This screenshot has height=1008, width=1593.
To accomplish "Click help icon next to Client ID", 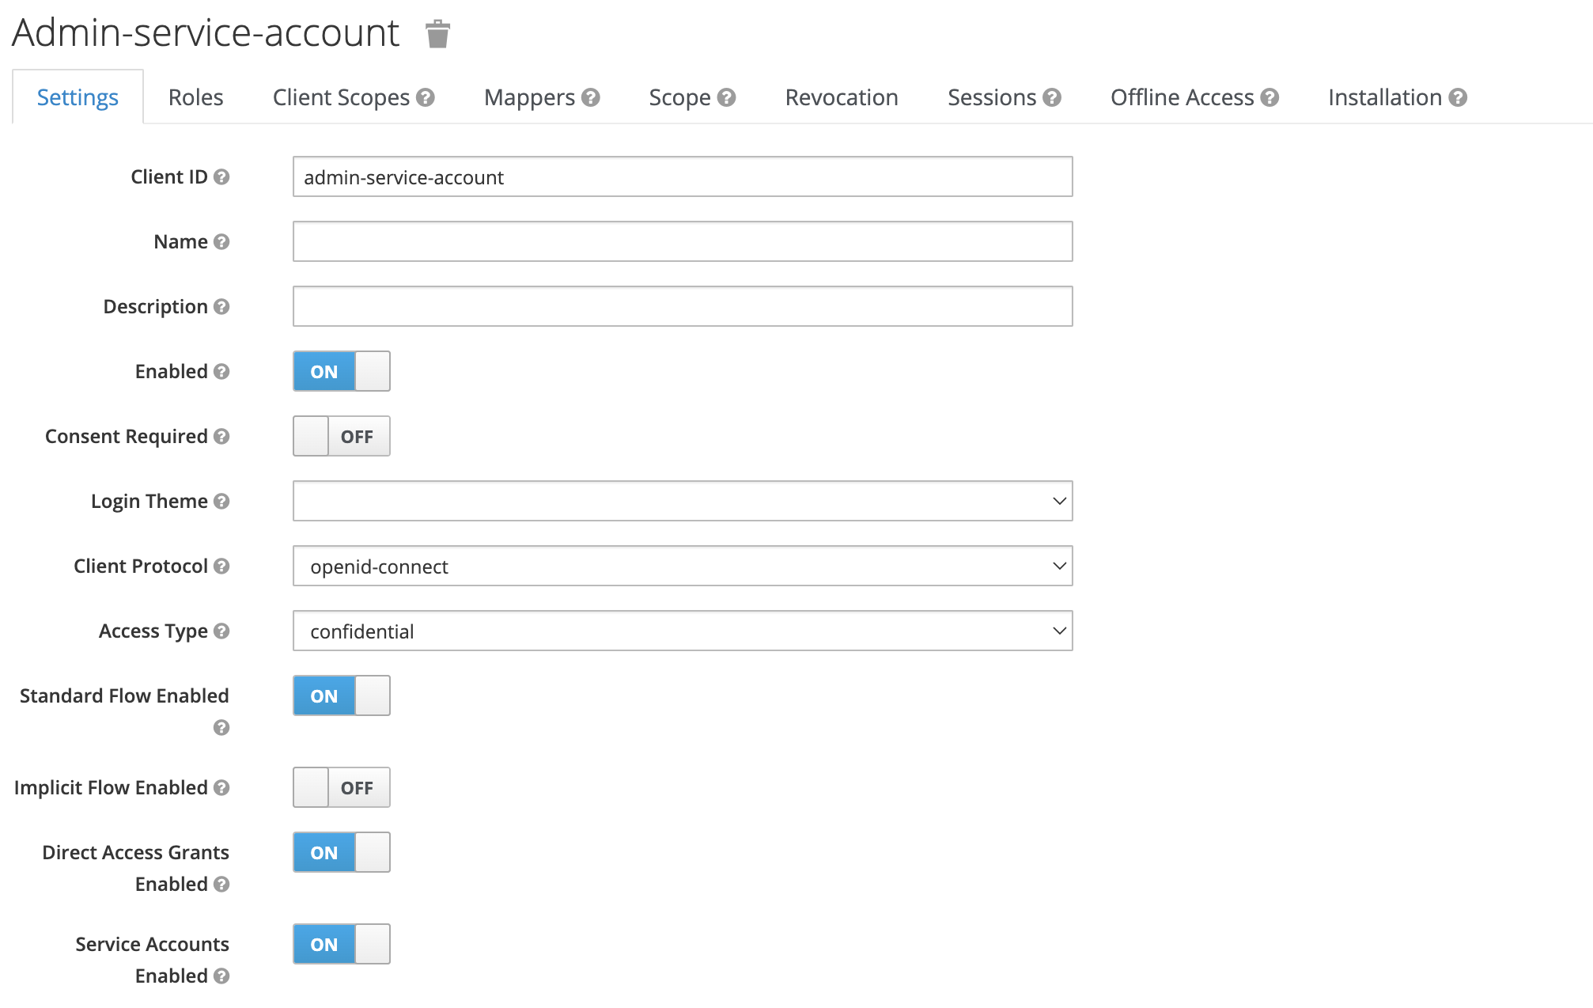I will point(221,176).
